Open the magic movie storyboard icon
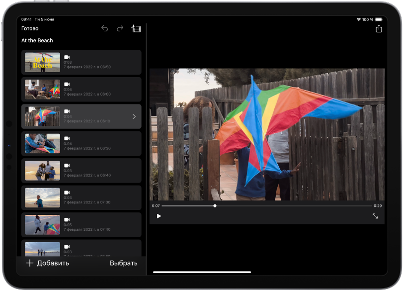The image size is (406, 291). 136,28
